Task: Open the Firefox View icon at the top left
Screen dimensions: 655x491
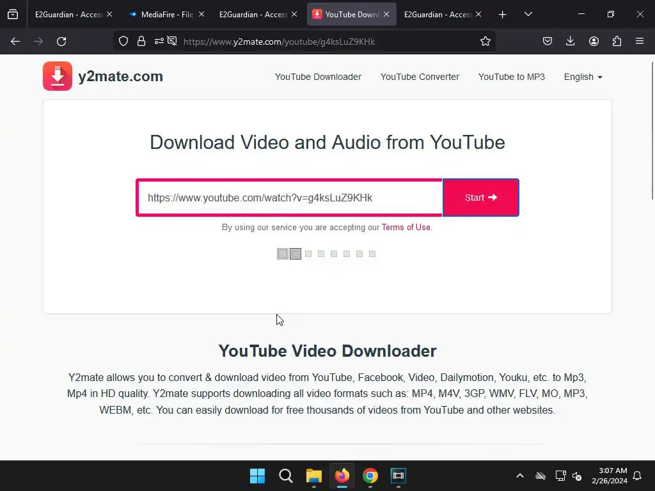Action: (x=13, y=14)
